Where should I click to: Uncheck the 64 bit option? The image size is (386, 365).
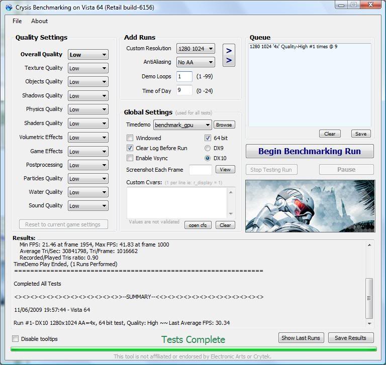click(x=208, y=138)
